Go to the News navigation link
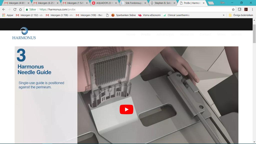Screen dimensions: 256x144 221,34
